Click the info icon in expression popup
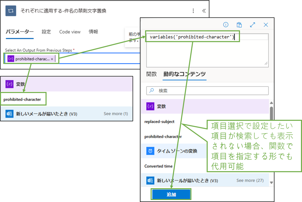 click(x=226, y=25)
